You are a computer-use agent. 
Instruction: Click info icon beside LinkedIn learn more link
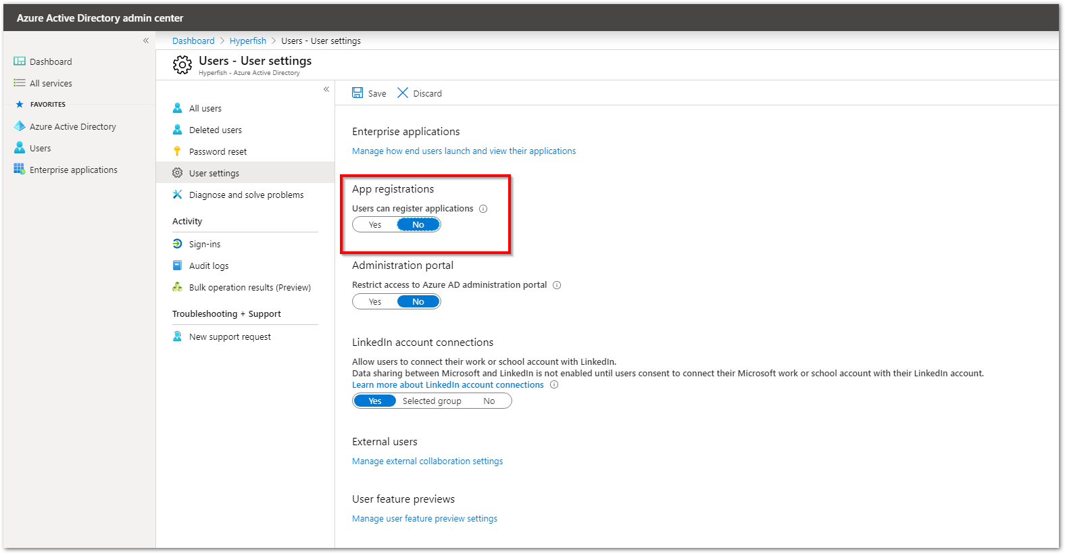tap(554, 385)
